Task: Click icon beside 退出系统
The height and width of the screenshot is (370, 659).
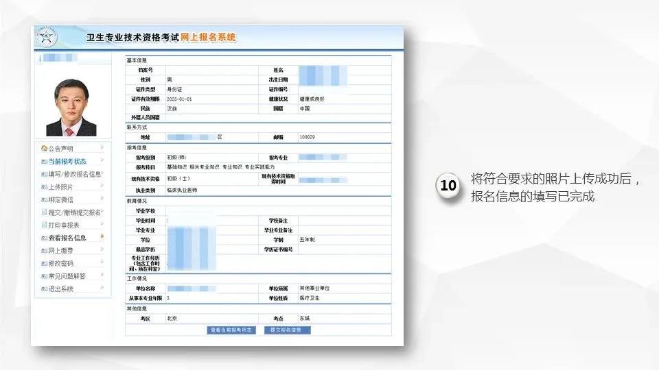Action: pyautogui.click(x=44, y=289)
